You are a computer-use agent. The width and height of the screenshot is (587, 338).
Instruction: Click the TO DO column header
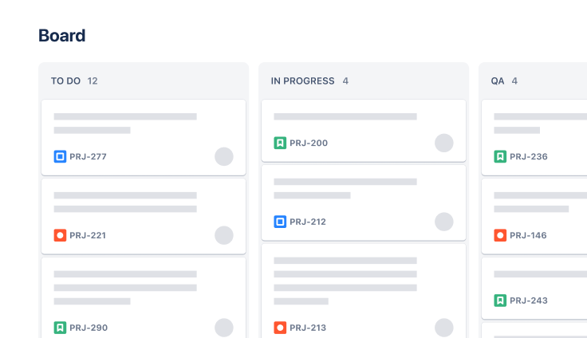[x=65, y=81]
